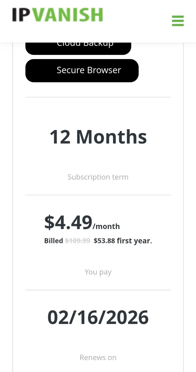Click the 02/16/2026 renewal date
The image size is (196, 372).
(98, 317)
